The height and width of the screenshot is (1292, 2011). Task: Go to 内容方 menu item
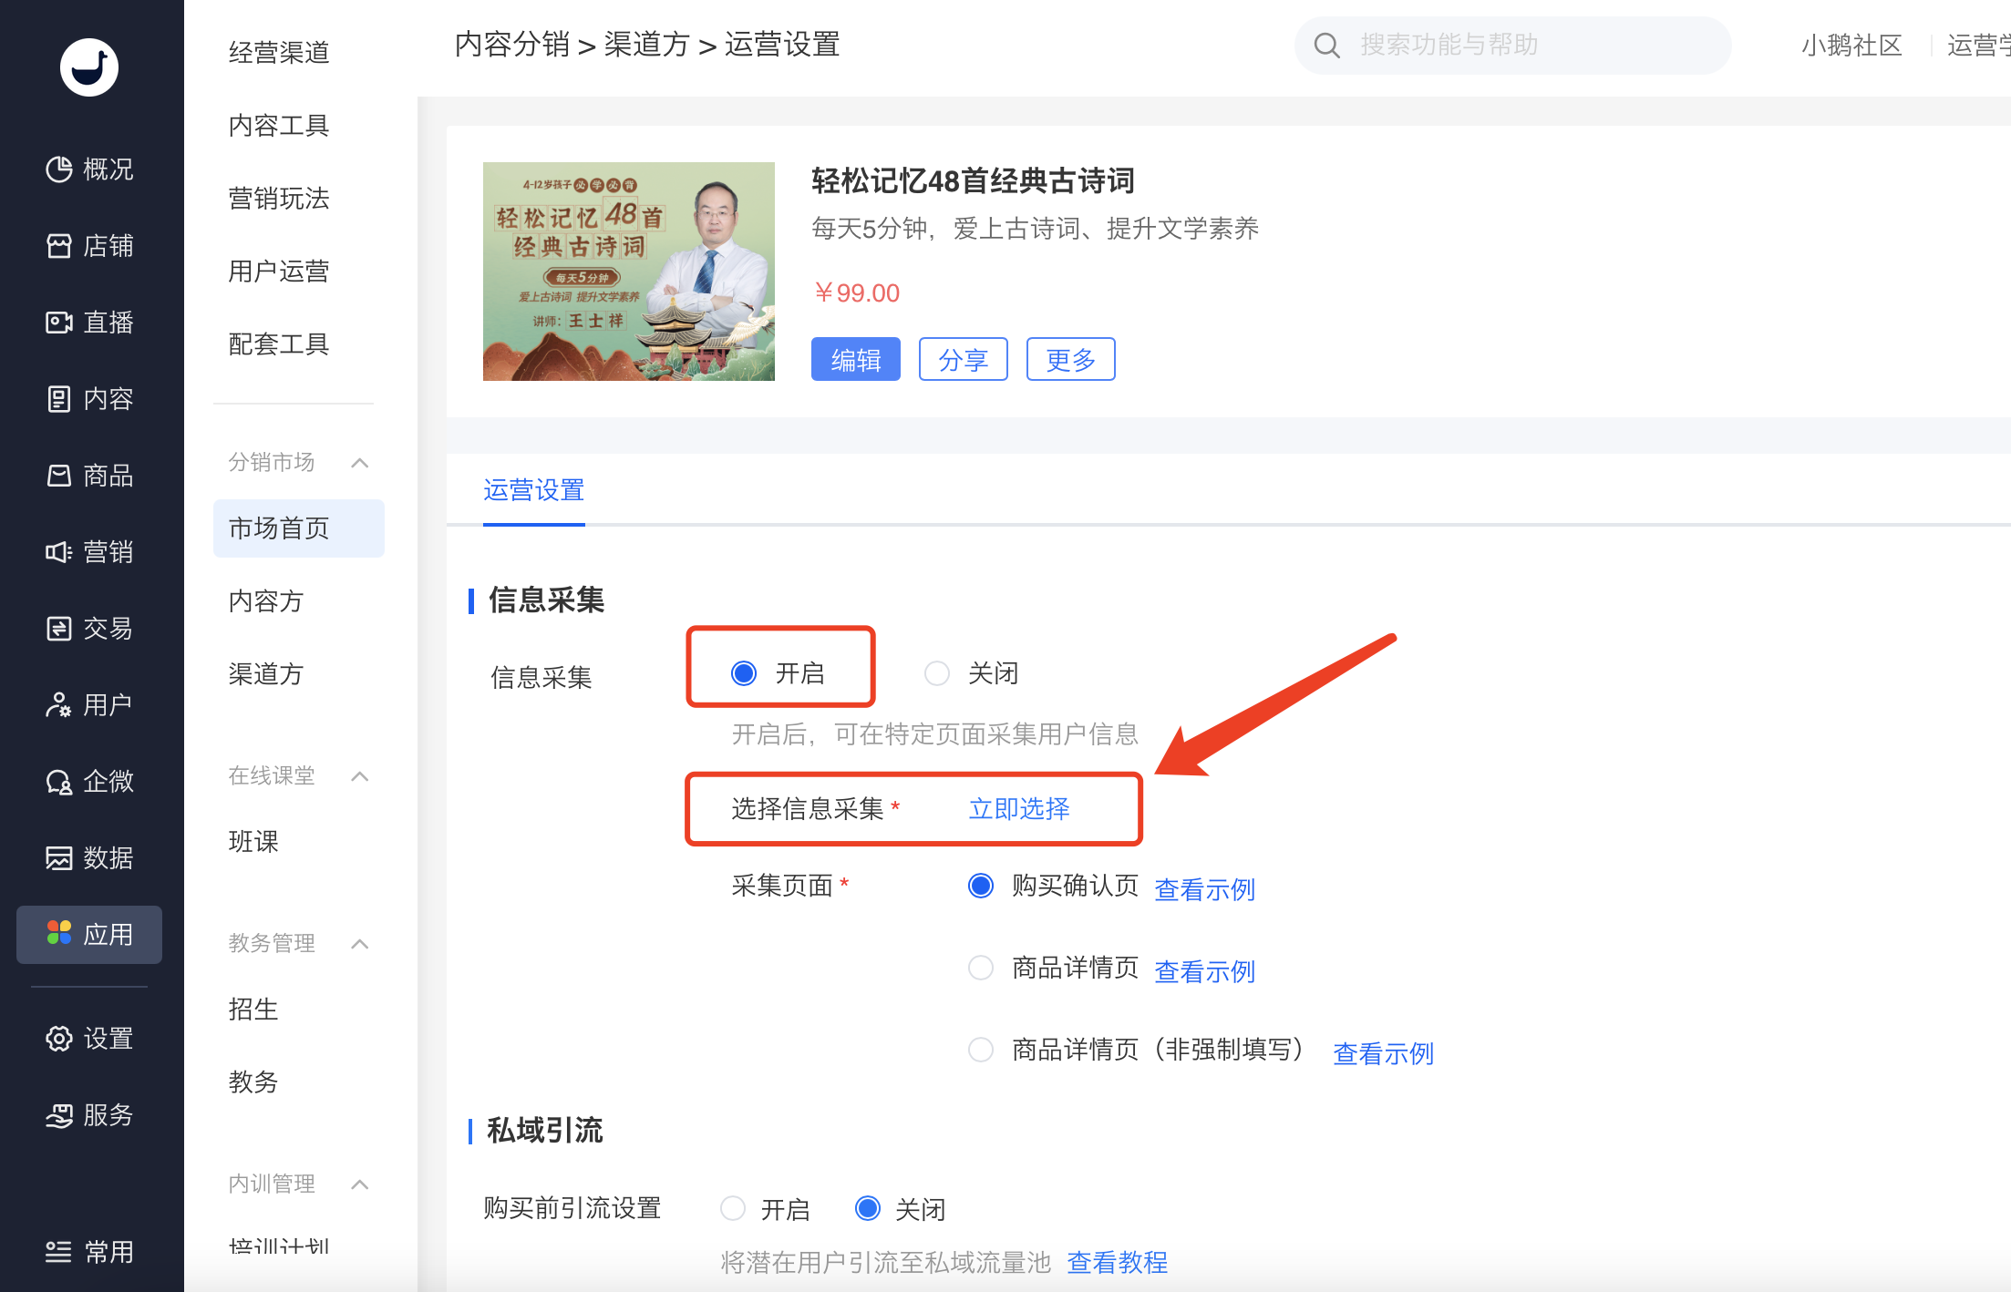coord(266,601)
